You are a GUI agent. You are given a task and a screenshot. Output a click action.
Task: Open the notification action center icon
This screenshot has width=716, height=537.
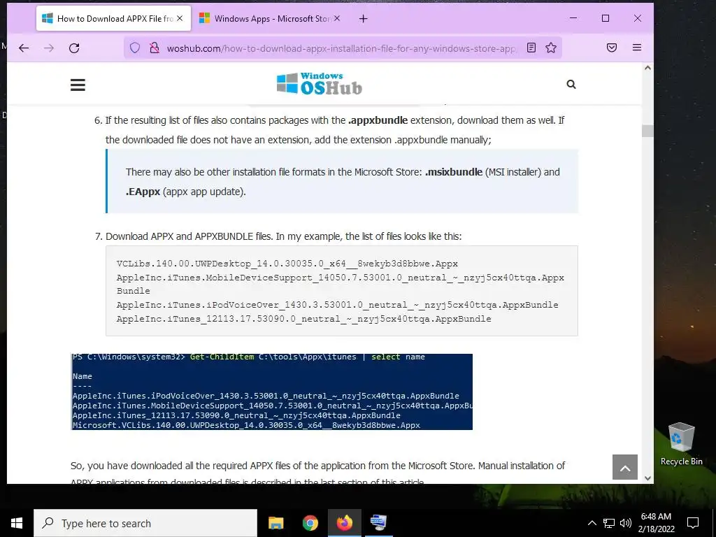(x=693, y=523)
